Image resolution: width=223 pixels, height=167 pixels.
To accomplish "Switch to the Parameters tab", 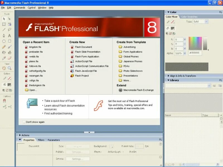I will click(54, 140).
